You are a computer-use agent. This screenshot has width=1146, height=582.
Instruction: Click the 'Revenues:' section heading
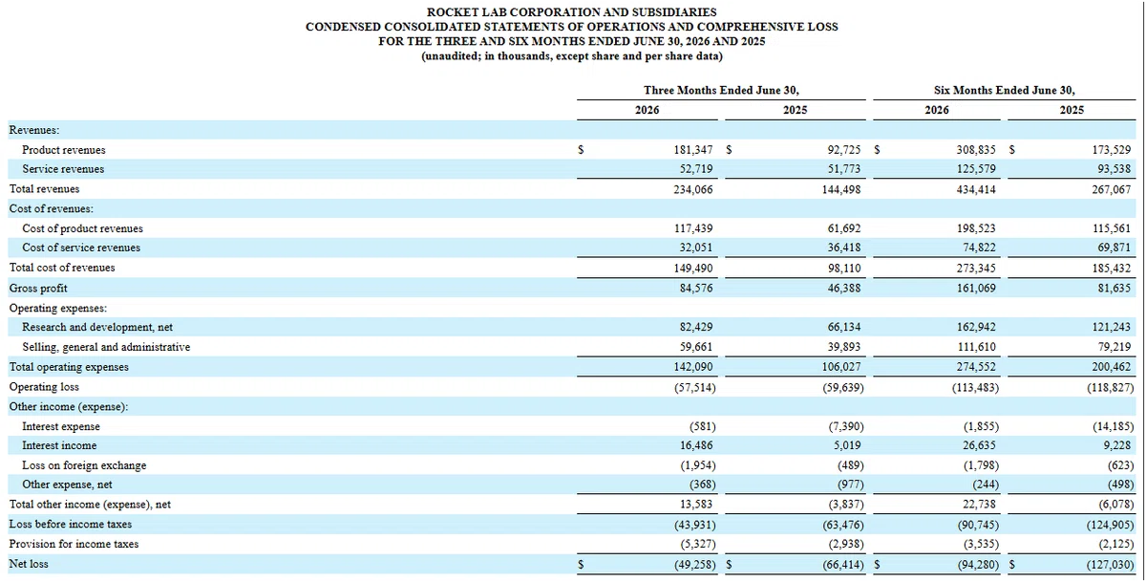click(x=33, y=130)
